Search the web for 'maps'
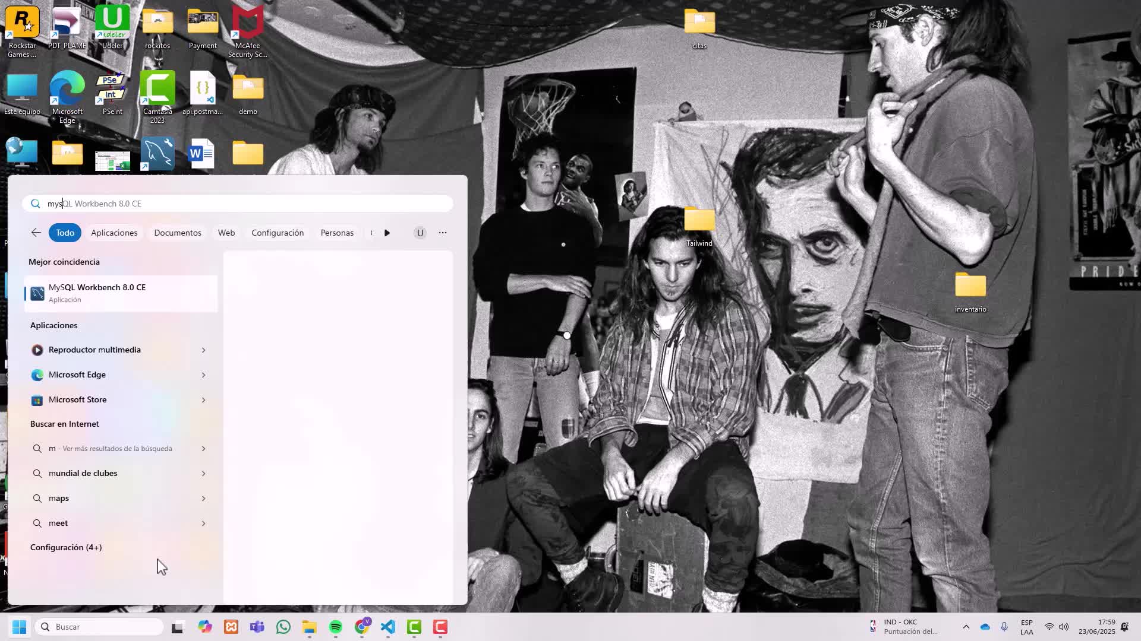Image resolution: width=1141 pixels, height=641 pixels. [x=121, y=499]
